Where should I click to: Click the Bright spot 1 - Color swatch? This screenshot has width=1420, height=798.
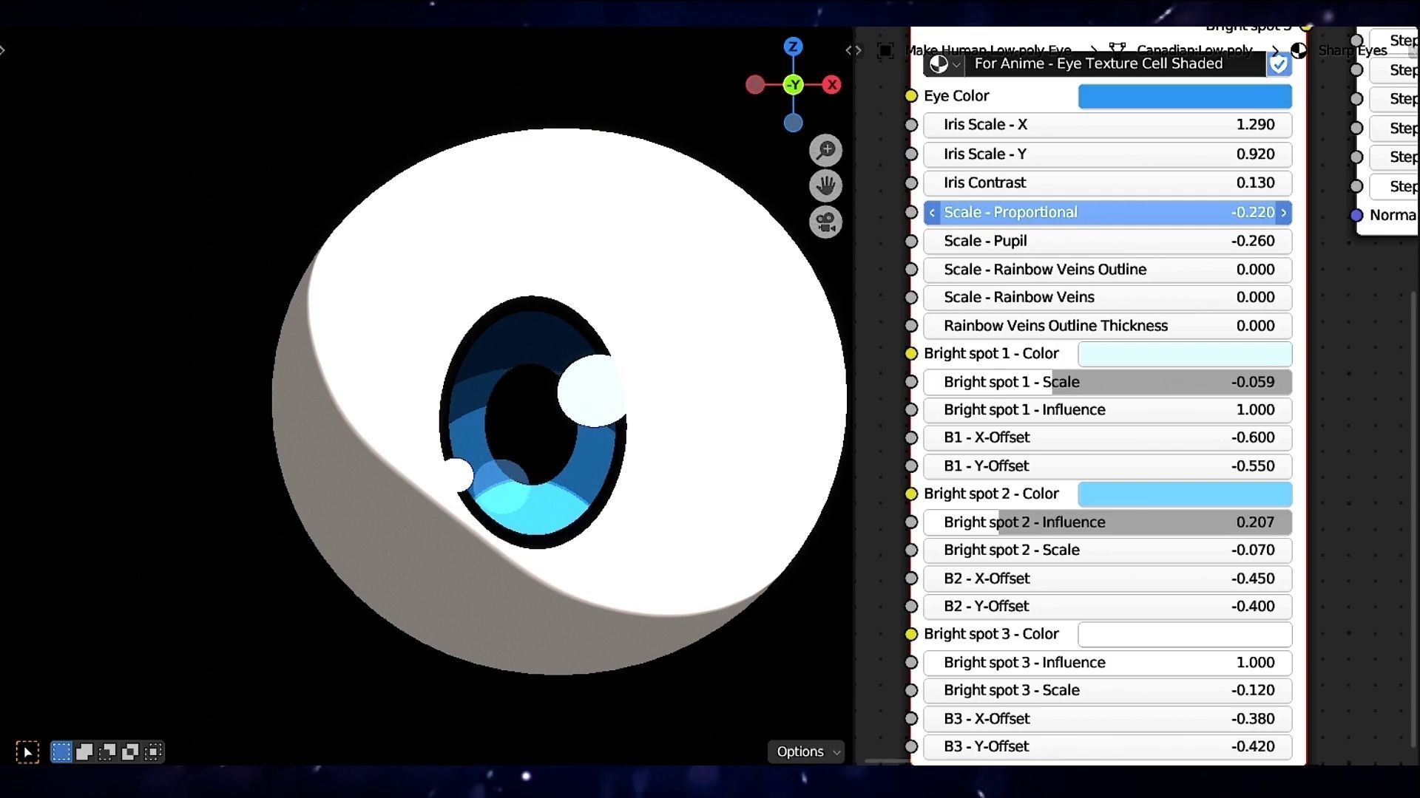pos(1185,354)
